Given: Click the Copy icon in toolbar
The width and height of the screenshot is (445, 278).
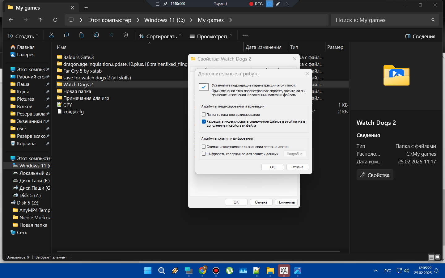Looking at the screenshot, I should tap(66, 36).
